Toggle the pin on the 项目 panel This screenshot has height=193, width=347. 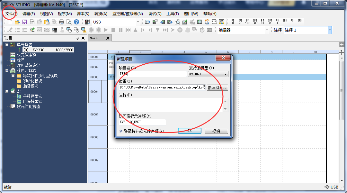pyautogui.click(x=77, y=38)
